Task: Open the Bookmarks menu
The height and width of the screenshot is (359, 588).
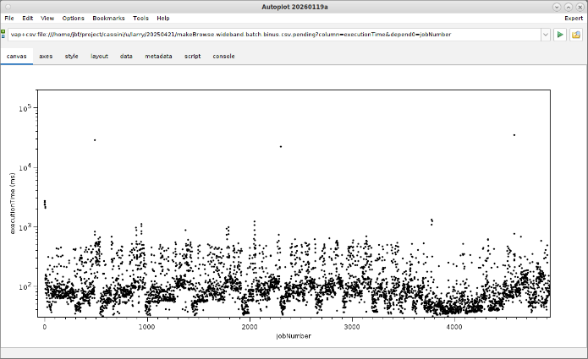Action: click(108, 18)
